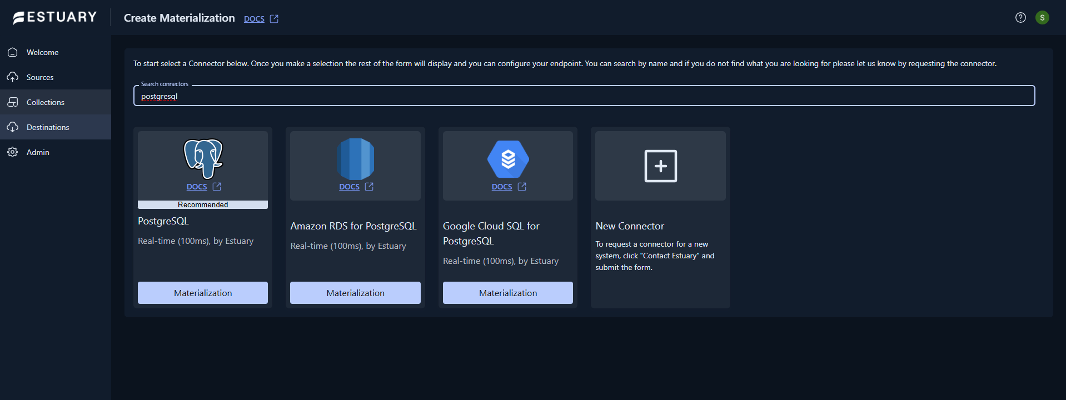Click Materialization button for Google Cloud SQL
This screenshot has height=400, width=1066.
coord(508,293)
